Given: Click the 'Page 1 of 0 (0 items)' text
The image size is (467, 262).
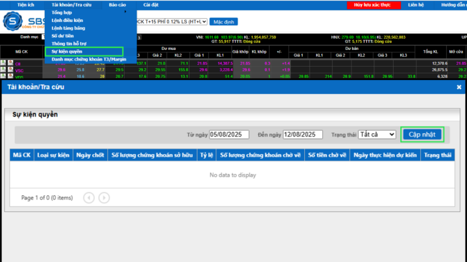Looking at the screenshot, I should click(x=47, y=198).
